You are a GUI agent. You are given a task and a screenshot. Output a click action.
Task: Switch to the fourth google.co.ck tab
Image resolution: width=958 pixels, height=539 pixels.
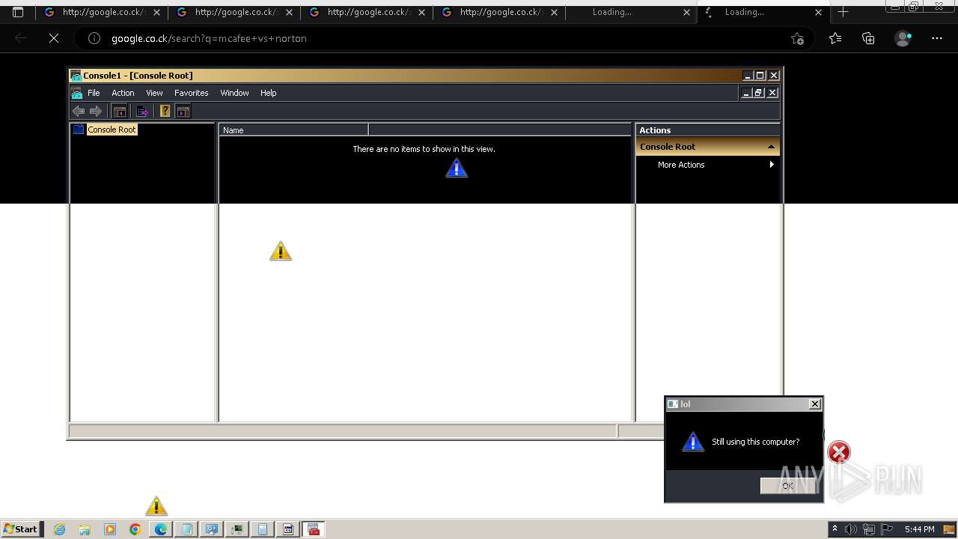coord(499,12)
